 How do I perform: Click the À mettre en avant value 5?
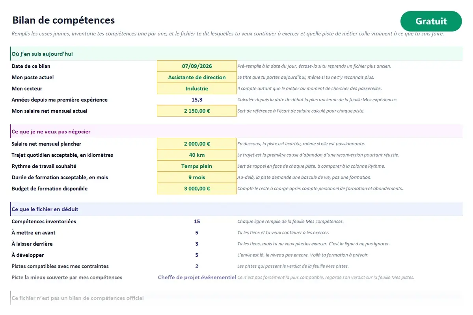pyautogui.click(x=197, y=233)
